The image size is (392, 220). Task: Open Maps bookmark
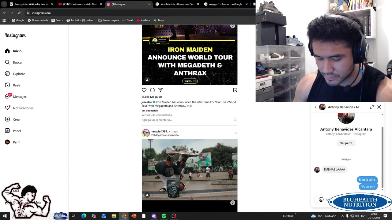point(159,20)
